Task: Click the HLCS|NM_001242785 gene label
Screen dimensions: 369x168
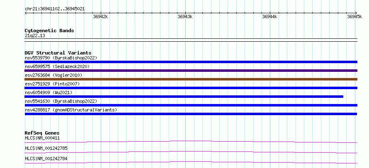Action: click(46, 148)
